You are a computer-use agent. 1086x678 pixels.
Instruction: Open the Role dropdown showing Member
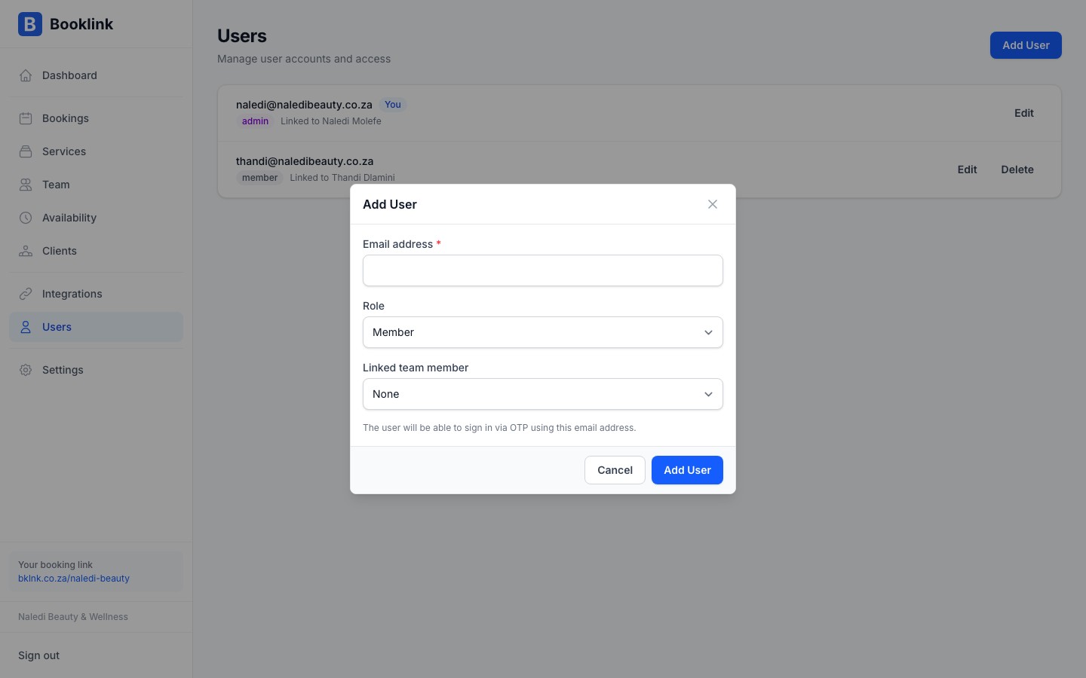click(543, 332)
